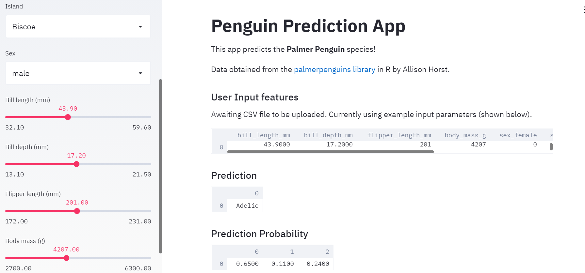Click the Bill length slider handle
This screenshot has width=585, height=273.
[x=68, y=117]
